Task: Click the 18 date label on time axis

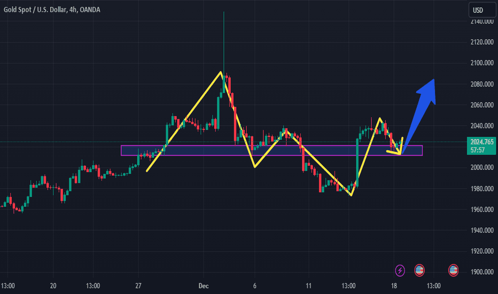Action: (x=394, y=286)
